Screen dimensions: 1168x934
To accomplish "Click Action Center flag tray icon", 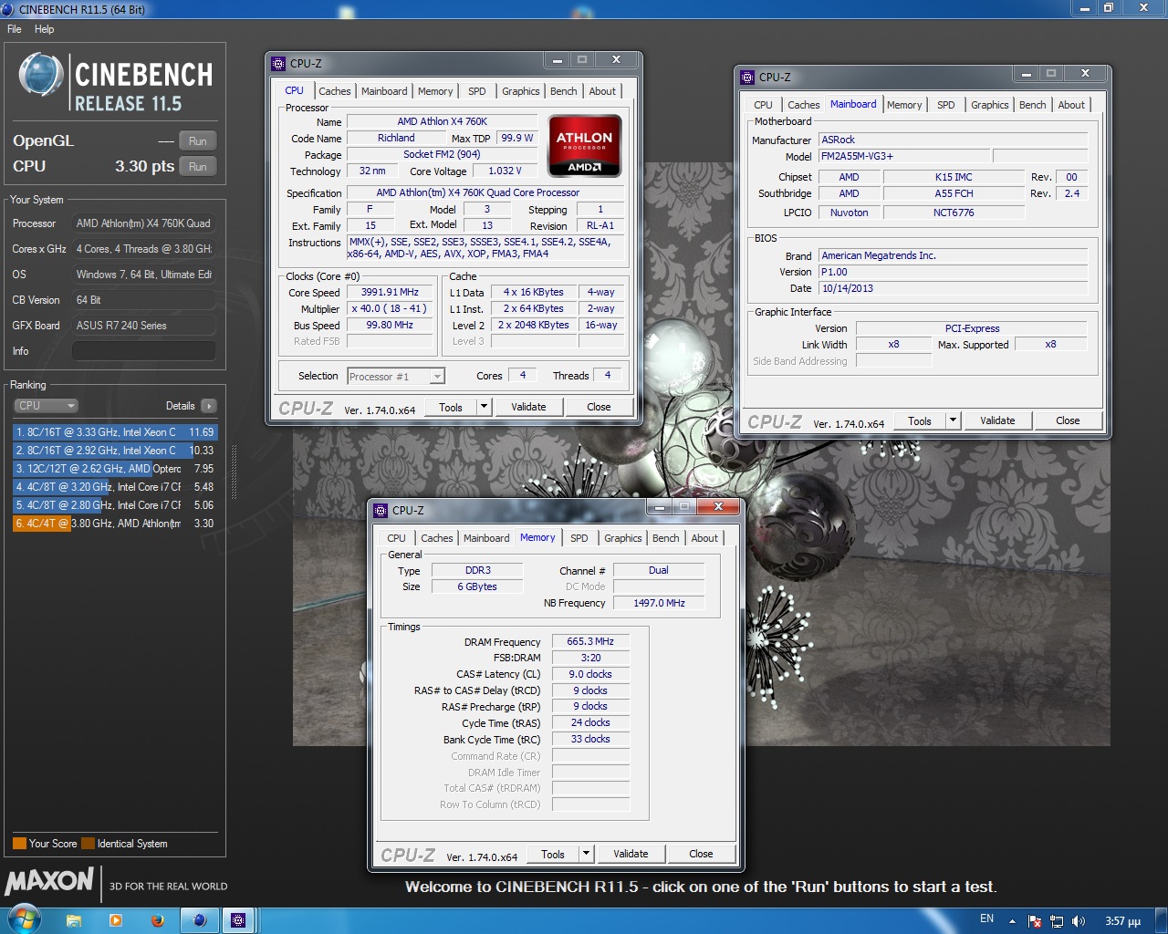I will (1035, 921).
